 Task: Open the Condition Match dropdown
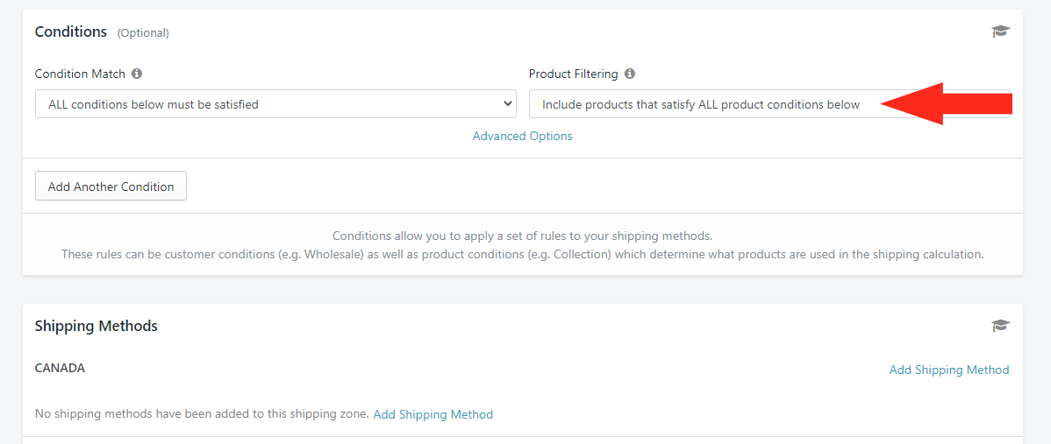coord(275,103)
